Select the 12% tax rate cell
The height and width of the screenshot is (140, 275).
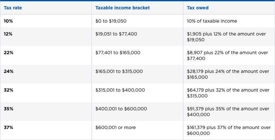coord(8,34)
